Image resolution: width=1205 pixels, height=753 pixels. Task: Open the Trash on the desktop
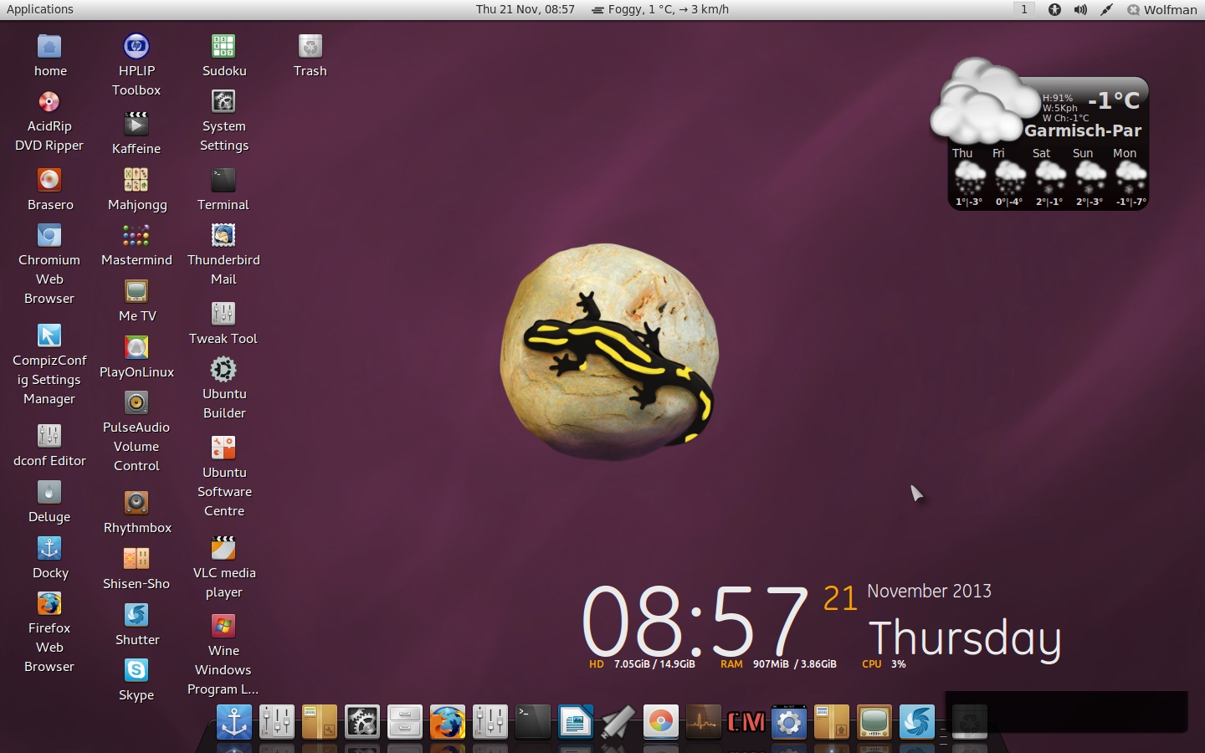coord(310,47)
